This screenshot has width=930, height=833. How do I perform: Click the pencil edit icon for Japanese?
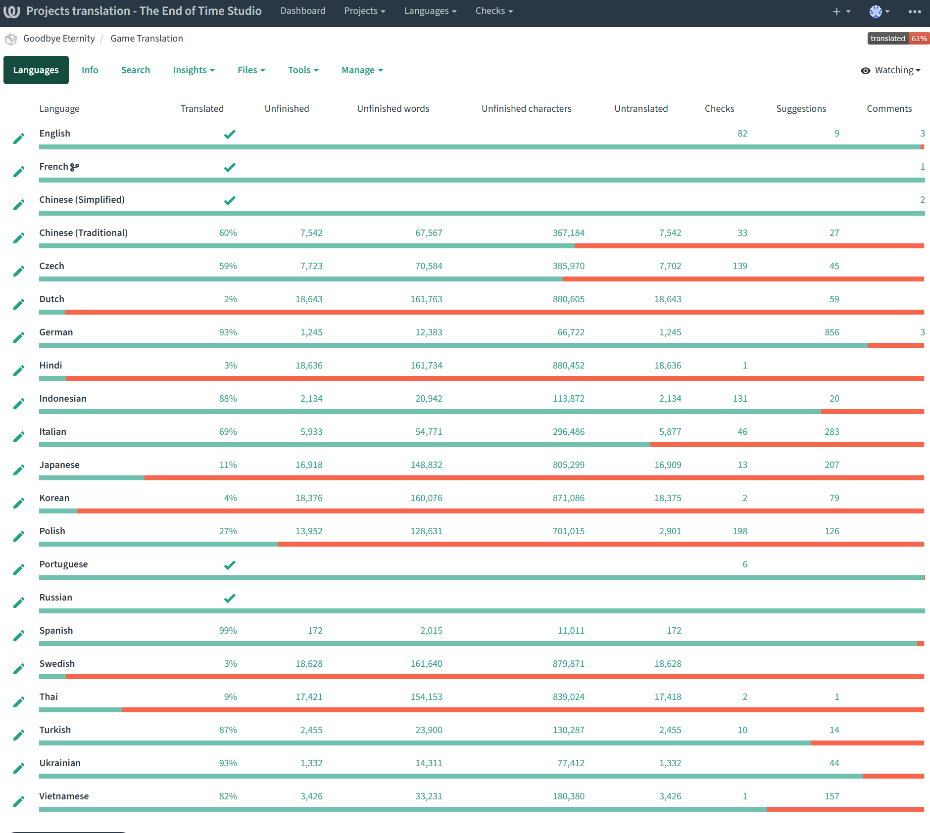pos(19,470)
